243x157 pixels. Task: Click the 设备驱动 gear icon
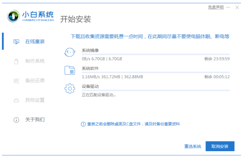[x=69, y=89]
